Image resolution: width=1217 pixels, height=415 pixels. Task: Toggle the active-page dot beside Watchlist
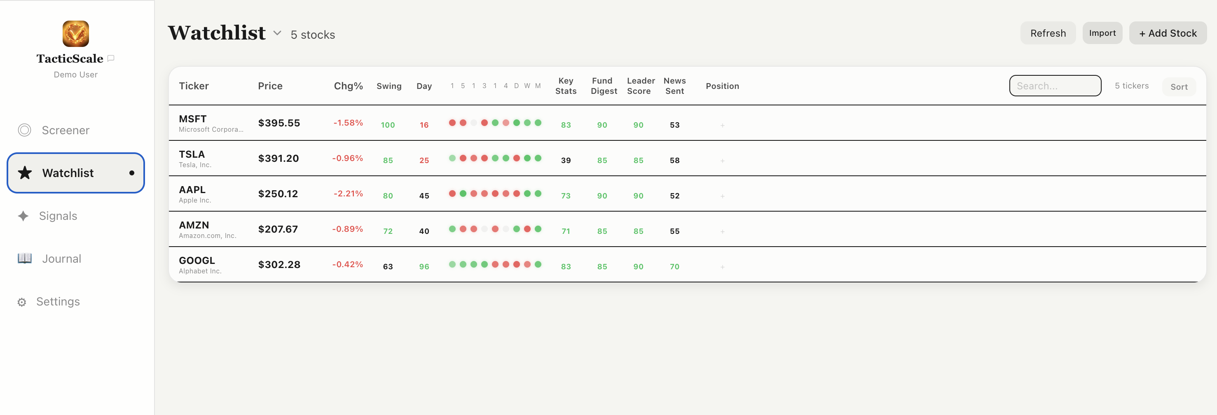pyautogui.click(x=132, y=173)
